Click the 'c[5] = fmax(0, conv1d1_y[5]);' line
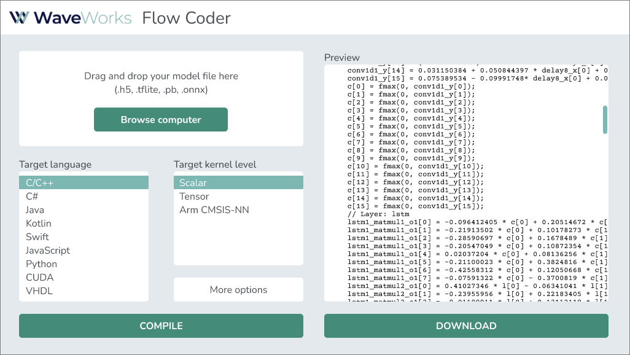Image resolution: width=630 pixels, height=355 pixels. point(411,127)
